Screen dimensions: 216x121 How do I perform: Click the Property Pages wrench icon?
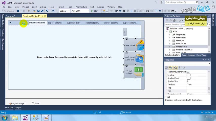(x=184, y=68)
